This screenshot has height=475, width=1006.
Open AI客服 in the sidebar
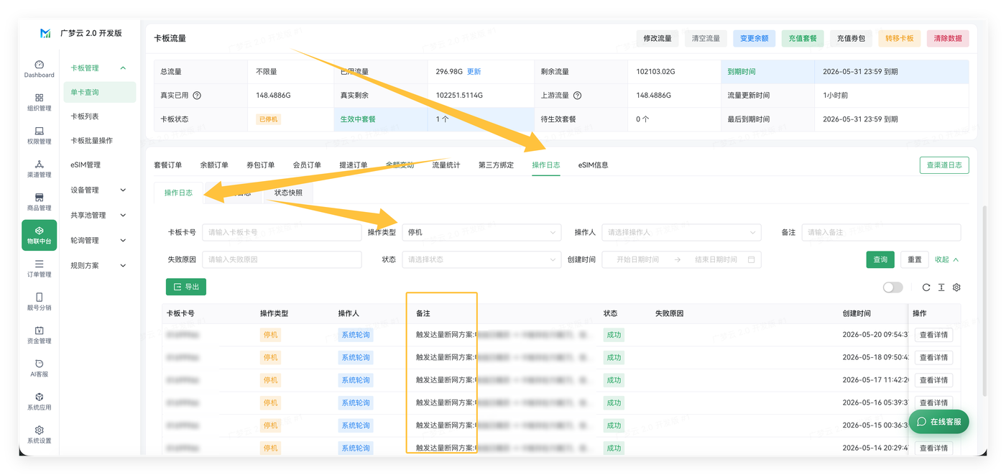pyautogui.click(x=39, y=368)
